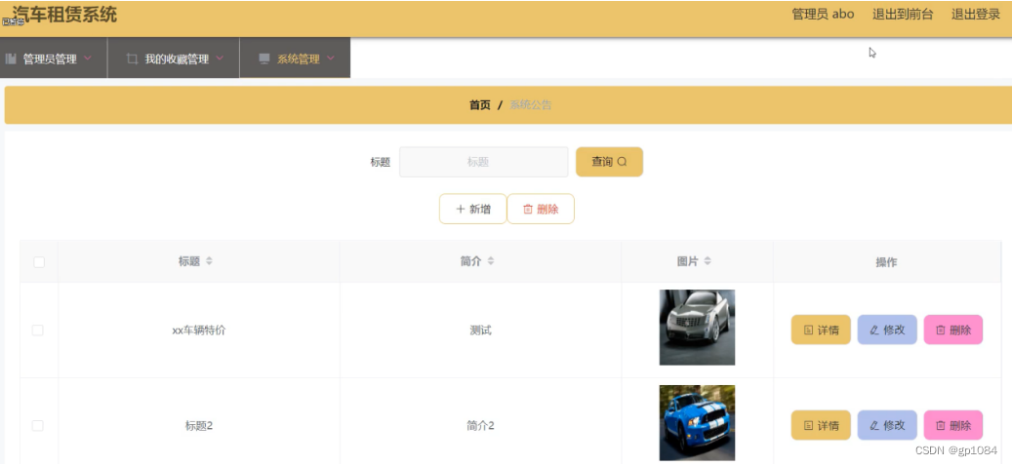Click trash icon in 标题2 row

click(941, 425)
